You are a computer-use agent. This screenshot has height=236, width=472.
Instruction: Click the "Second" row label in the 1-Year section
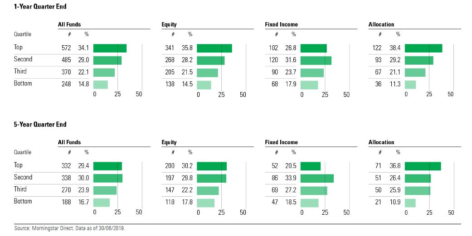pos(23,59)
